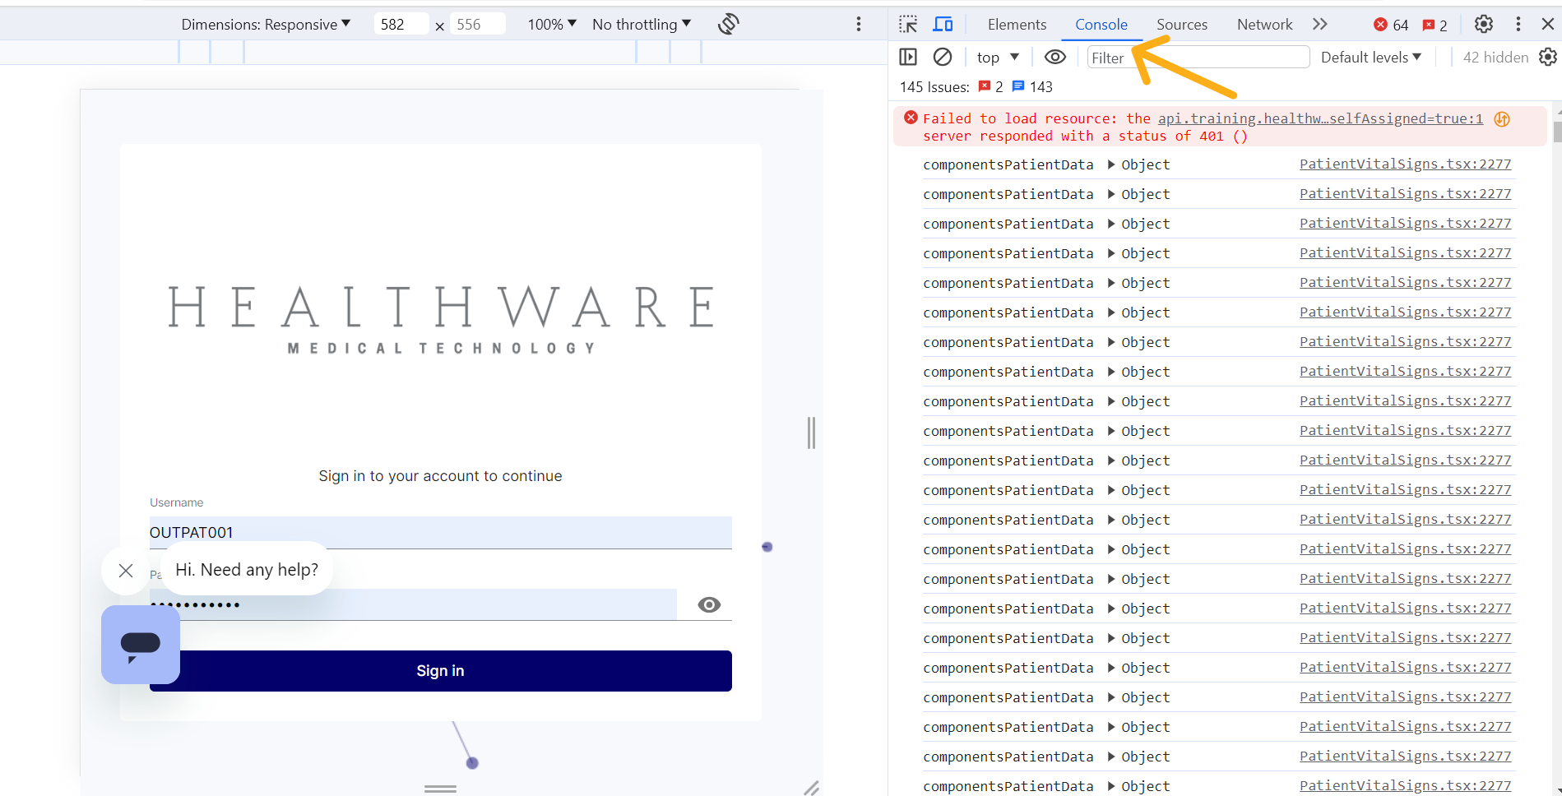Open the No throttling dropdown
Screen dimensions: 1562x796
click(642, 25)
